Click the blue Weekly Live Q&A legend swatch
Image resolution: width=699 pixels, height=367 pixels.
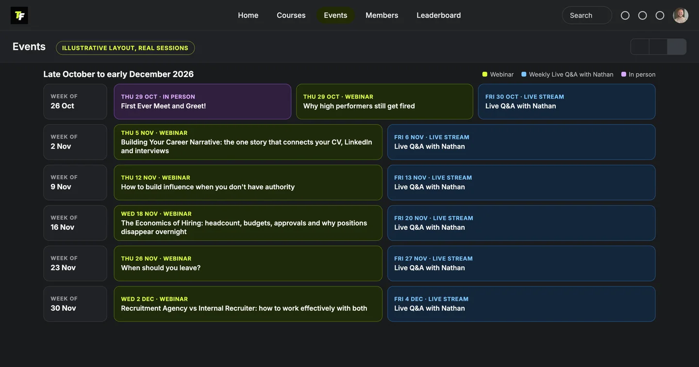[524, 74]
